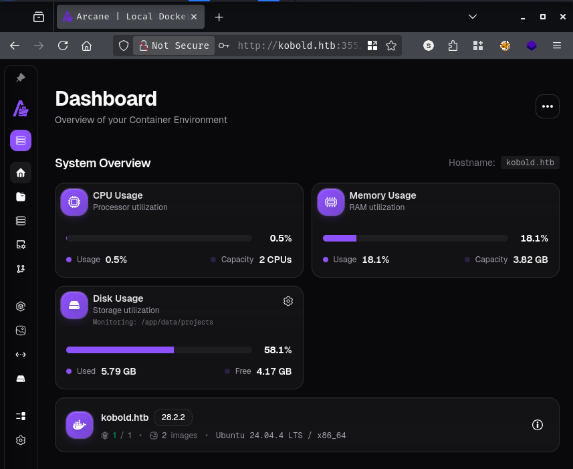
Task: Click the '4.17 GB' free disk value
Action: click(274, 371)
